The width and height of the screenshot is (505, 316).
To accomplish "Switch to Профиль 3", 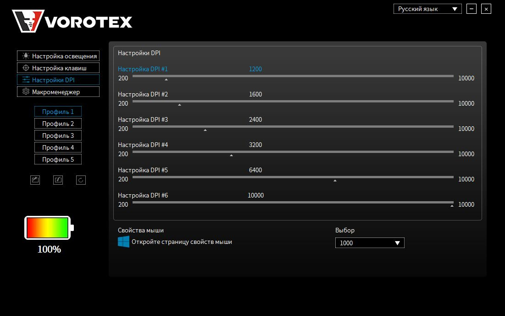I will 58,135.
